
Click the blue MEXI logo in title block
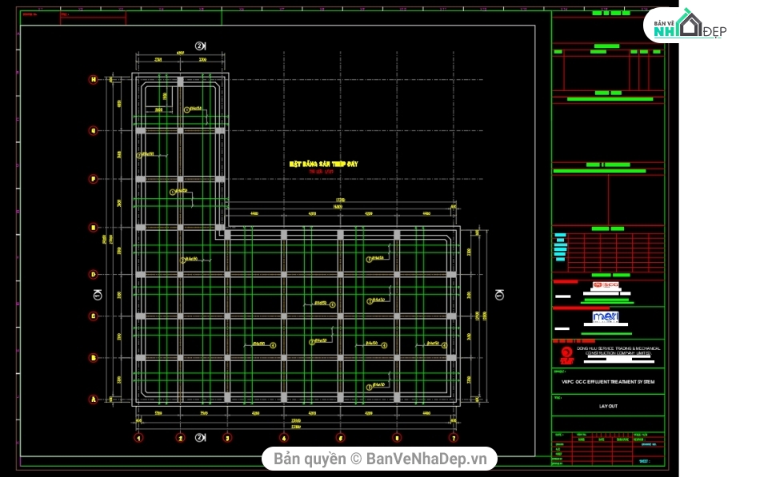click(x=606, y=317)
